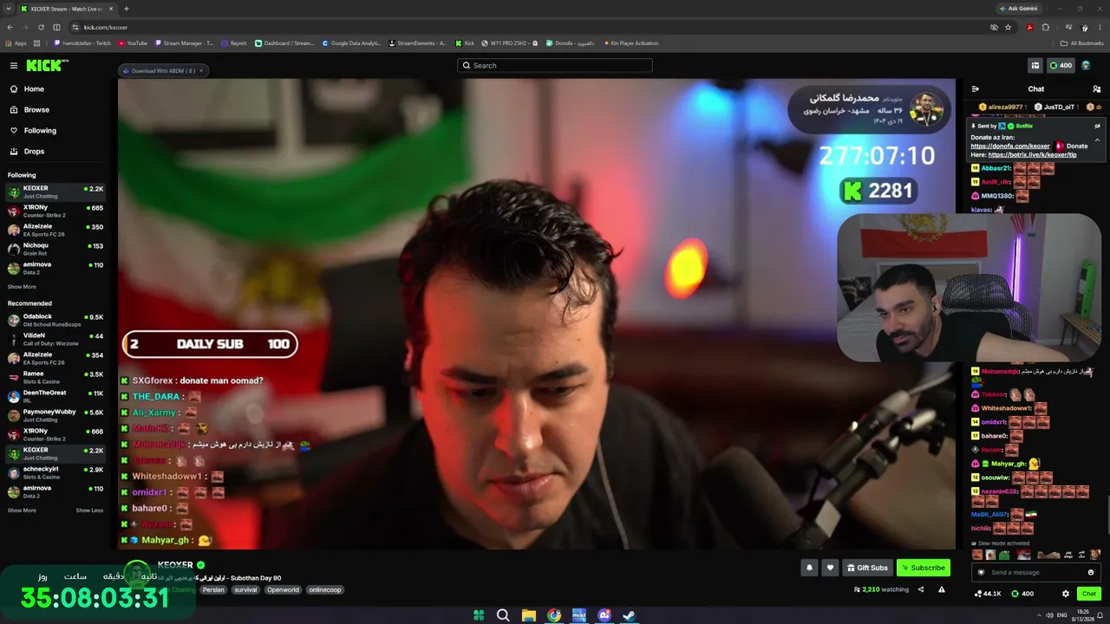Select the onlinecoop tag
1110x624 pixels.
(325, 590)
